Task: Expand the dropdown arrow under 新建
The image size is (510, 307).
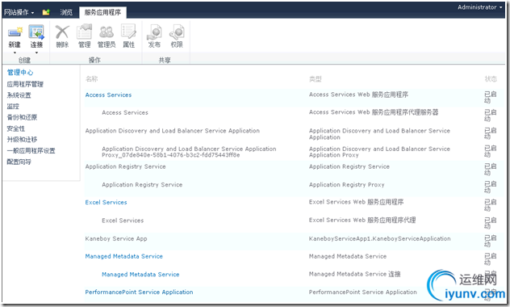Action: click(x=15, y=53)
